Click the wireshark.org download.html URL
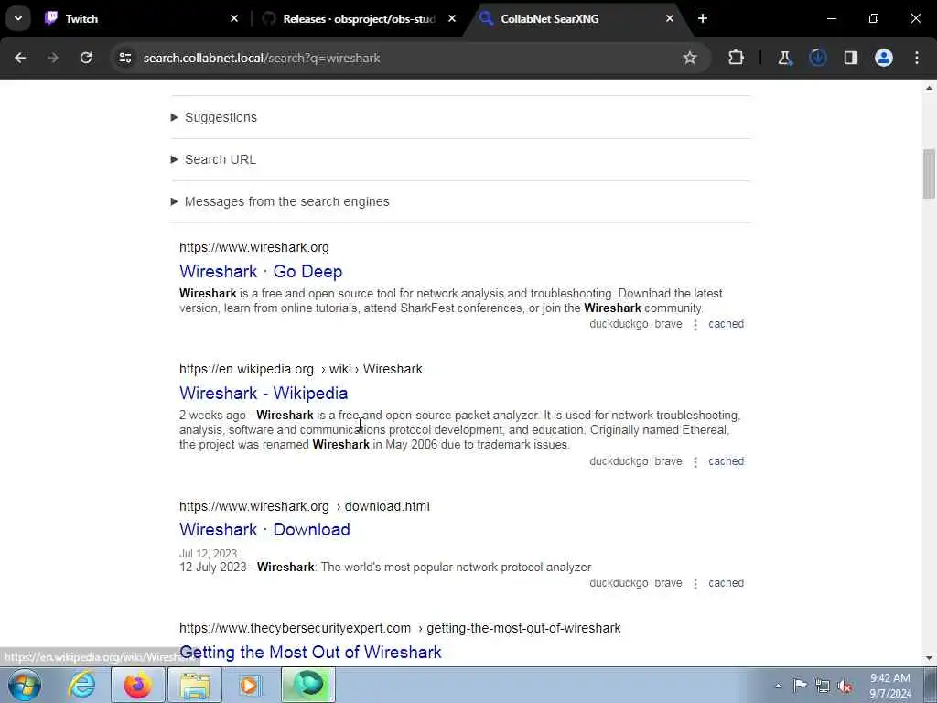 coord(304,506)
